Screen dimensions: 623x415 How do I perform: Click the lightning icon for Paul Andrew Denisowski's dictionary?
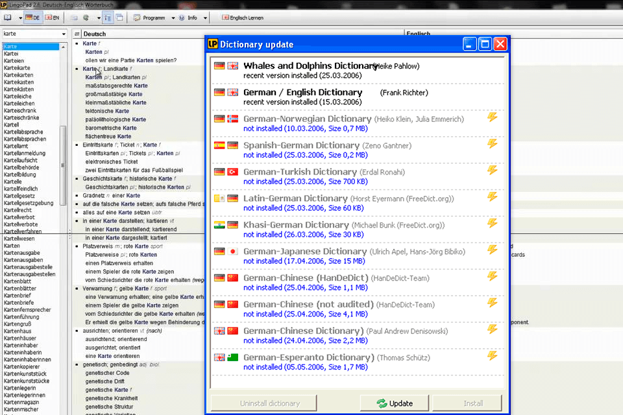point(493,329)
